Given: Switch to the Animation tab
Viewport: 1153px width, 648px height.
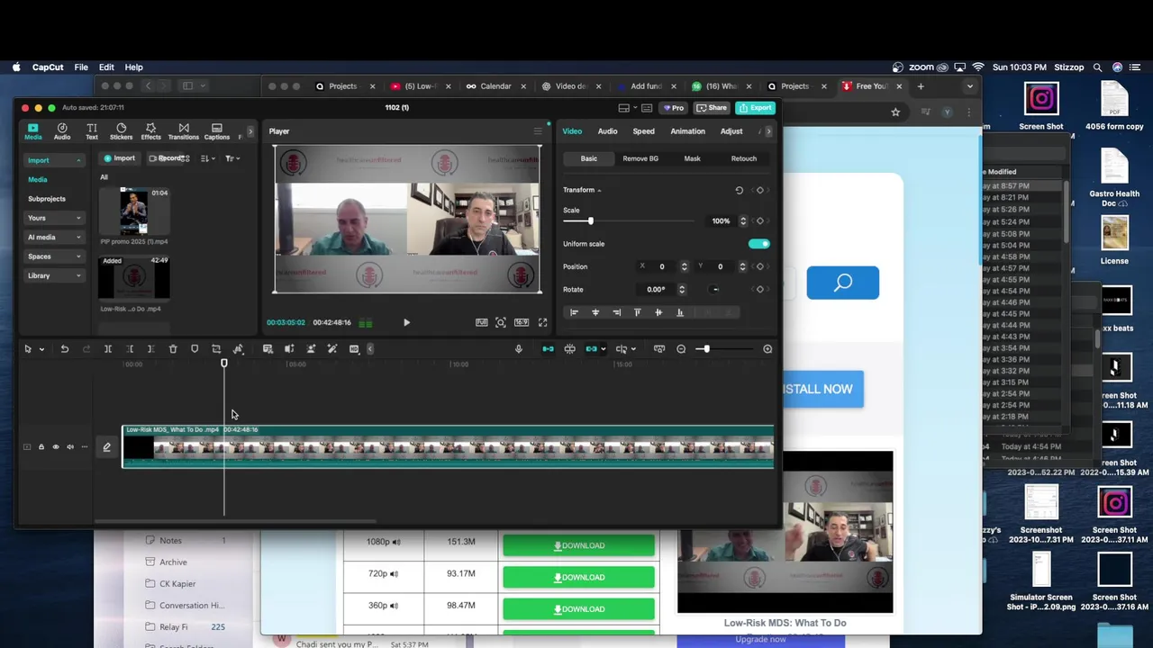Looking at the screenshot, I should tap(687, 131).
